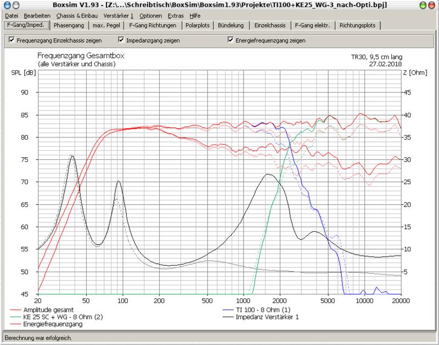439x345 pixels.
Task: Open the Datei menu
Action: (11, 16)
